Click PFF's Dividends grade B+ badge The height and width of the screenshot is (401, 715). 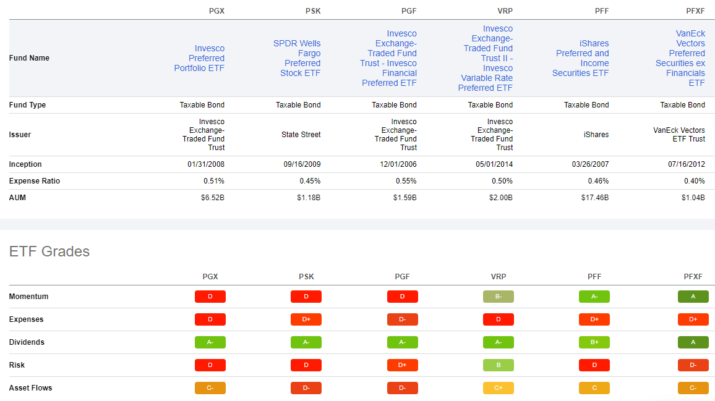594,342
